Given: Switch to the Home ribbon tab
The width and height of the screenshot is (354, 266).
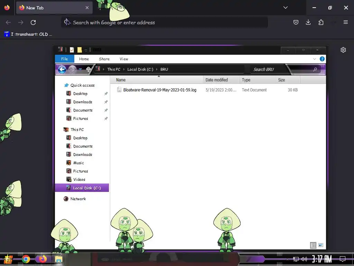Looking at the screenshot, I should point(84,59).
